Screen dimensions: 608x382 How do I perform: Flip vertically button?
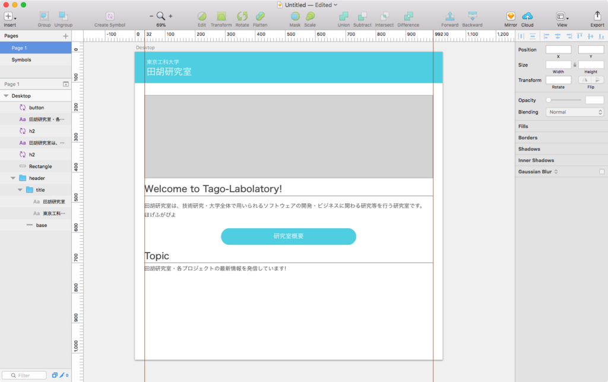pos(597,80)
